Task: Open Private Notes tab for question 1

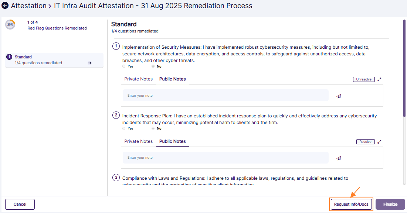Action: pos(138,79)
